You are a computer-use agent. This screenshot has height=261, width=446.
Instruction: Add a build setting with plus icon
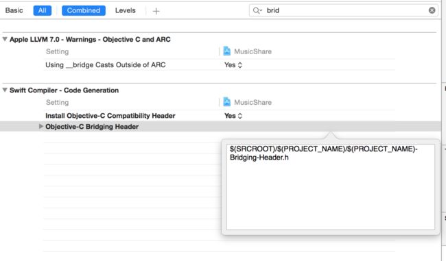[x=156, y=11]
